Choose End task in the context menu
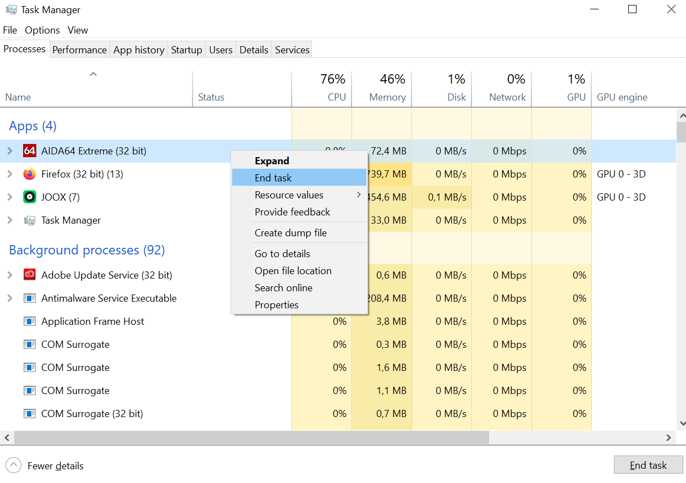Screen dimensions: 686x483 click(x=299, y=178)
